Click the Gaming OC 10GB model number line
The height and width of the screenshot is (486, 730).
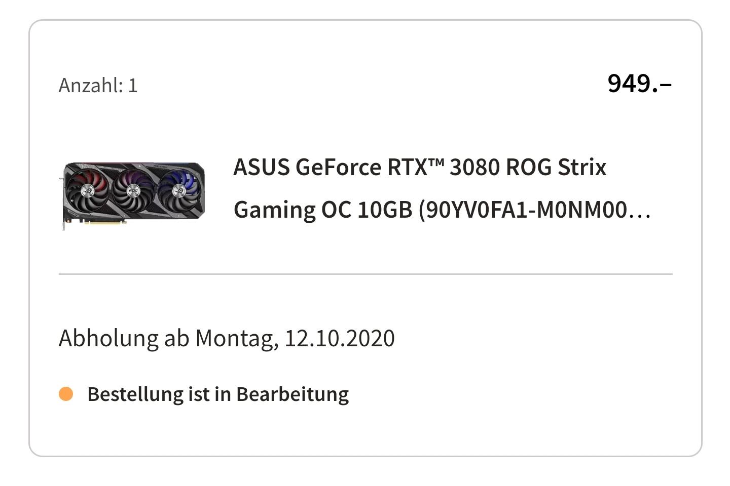coord(442,210)
